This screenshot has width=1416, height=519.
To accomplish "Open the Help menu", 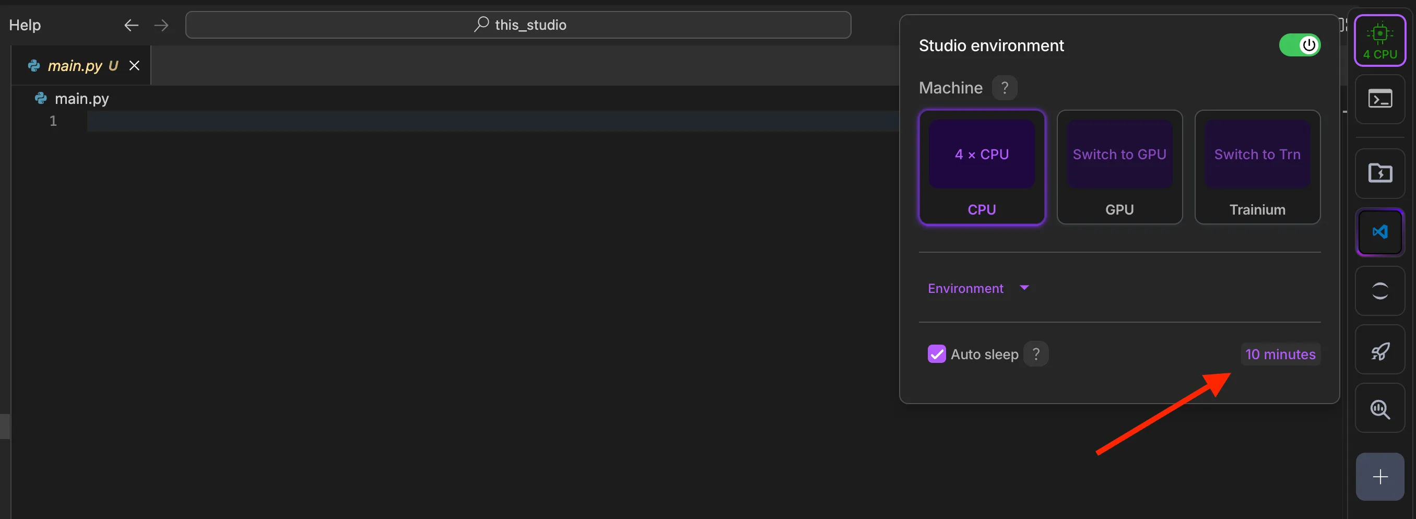I will 25,25.
